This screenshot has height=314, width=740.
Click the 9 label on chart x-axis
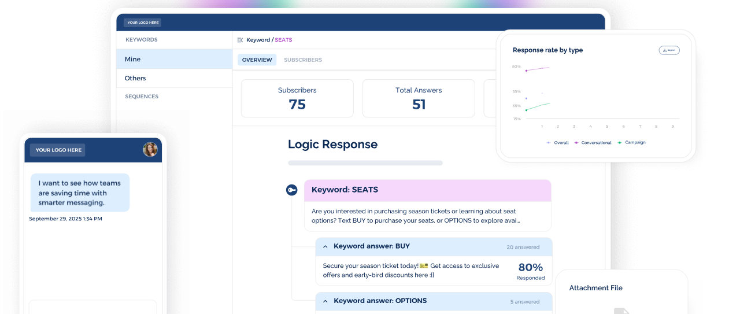click(x=672, y=126)
